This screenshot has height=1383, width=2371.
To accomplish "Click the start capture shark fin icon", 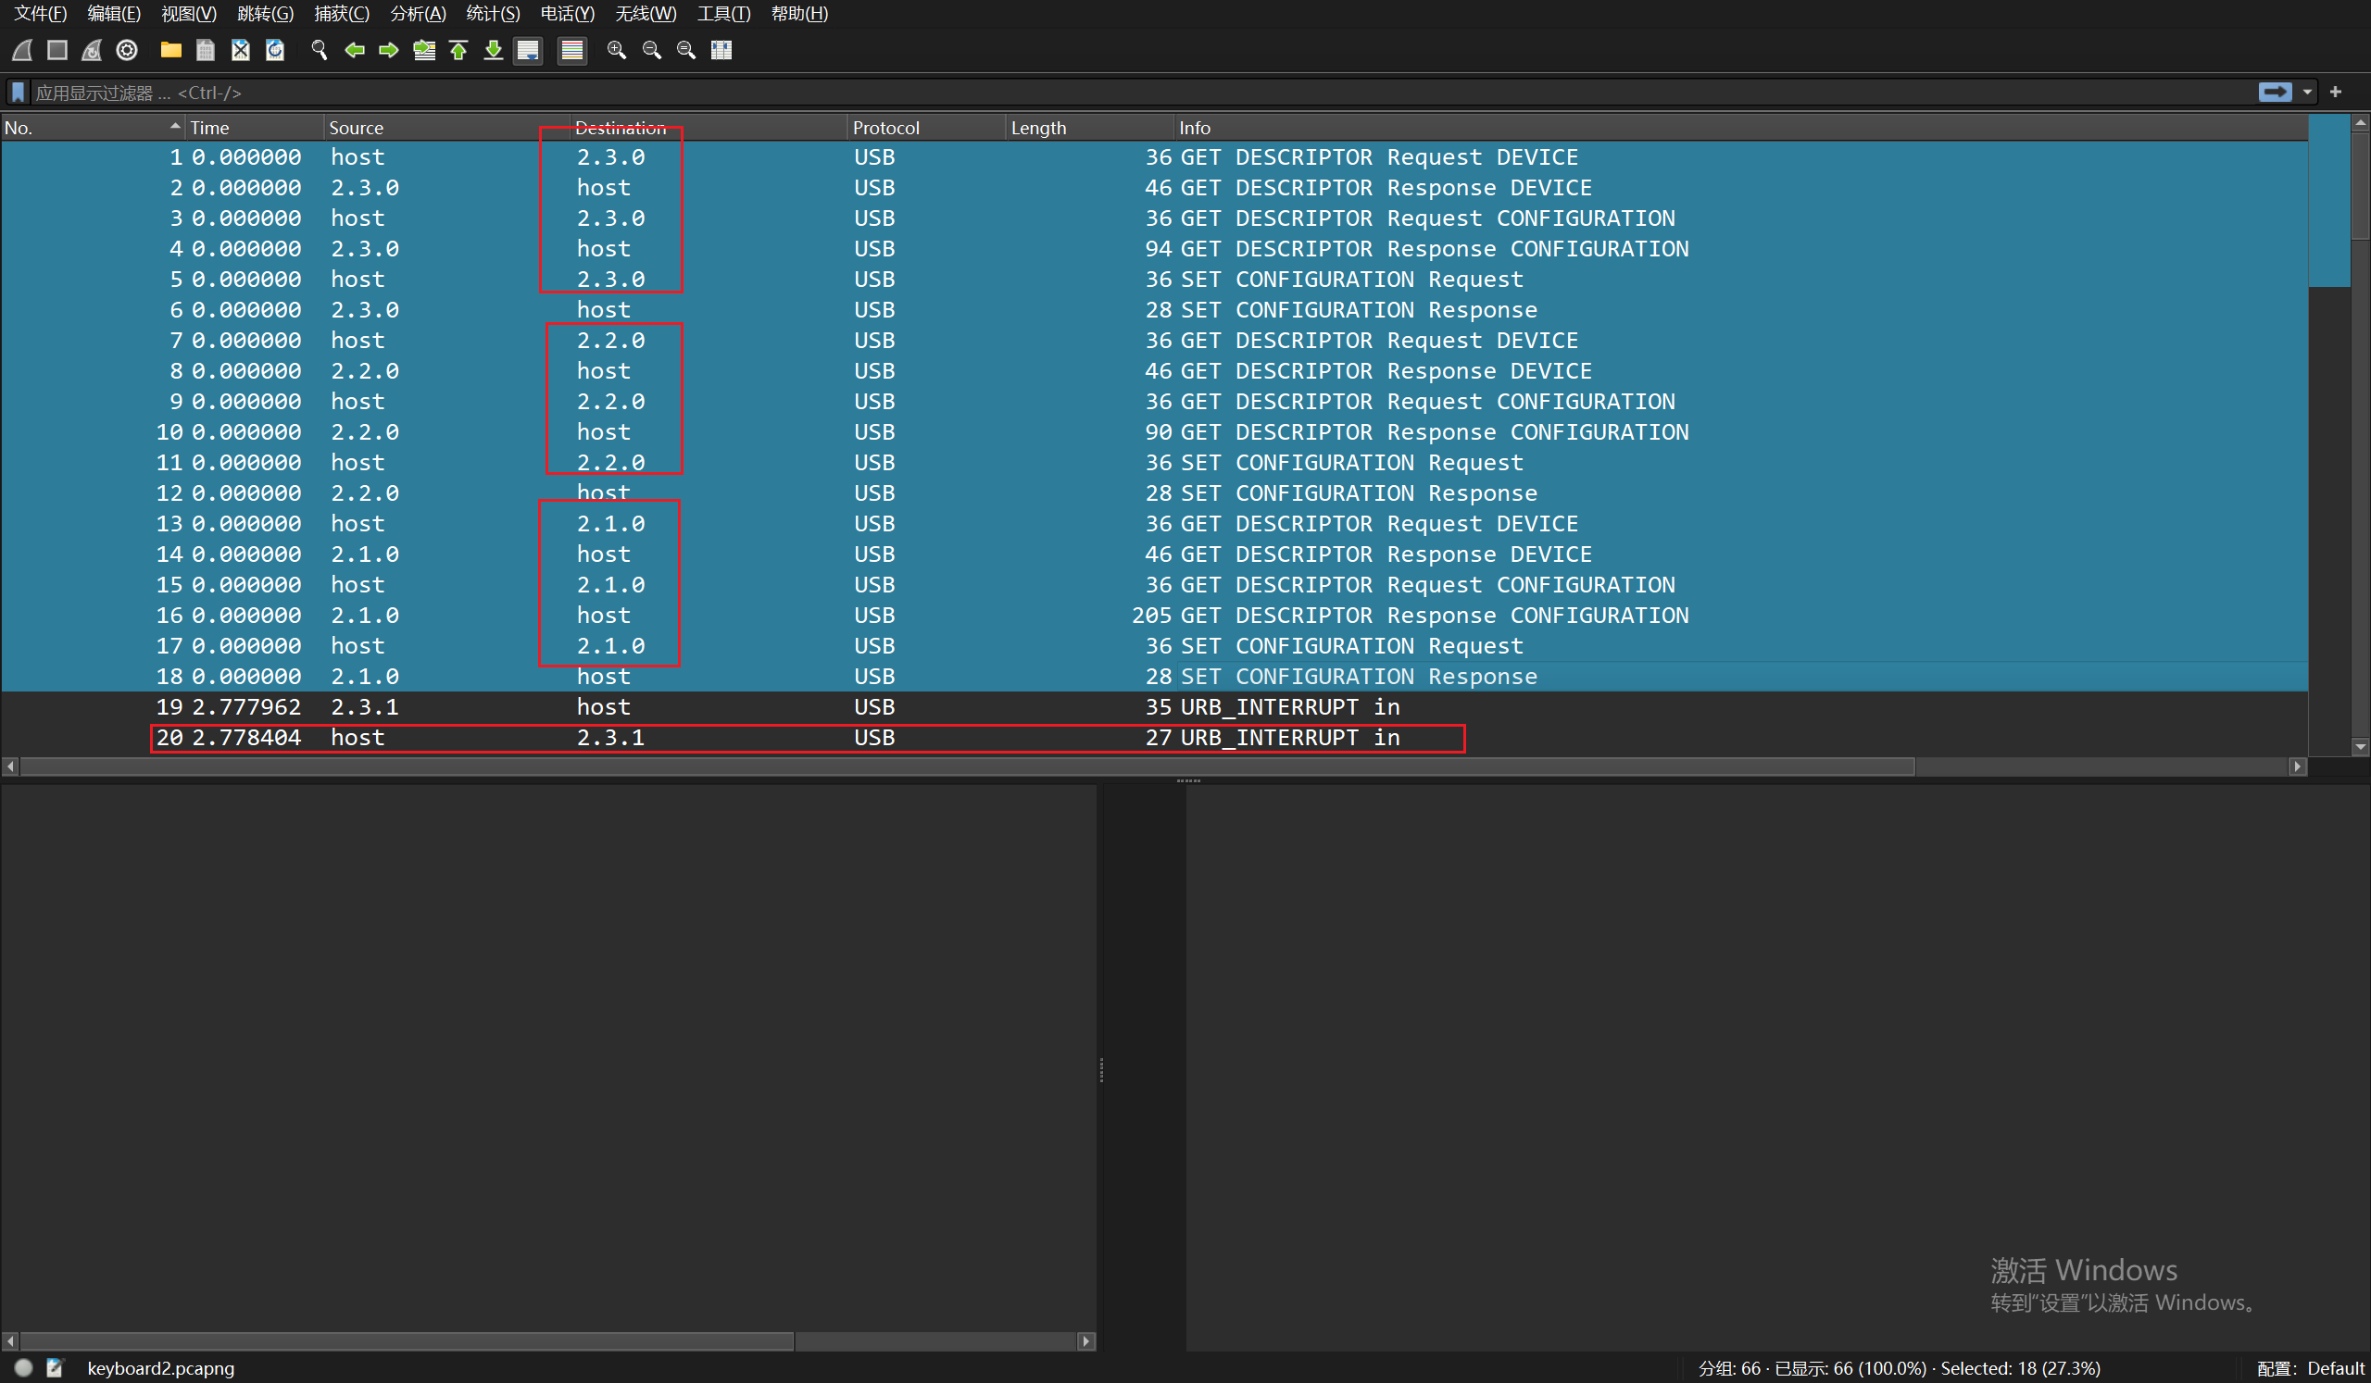I will 22,50.
